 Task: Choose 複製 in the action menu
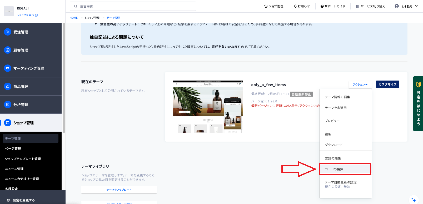click(x=346, y=134)
